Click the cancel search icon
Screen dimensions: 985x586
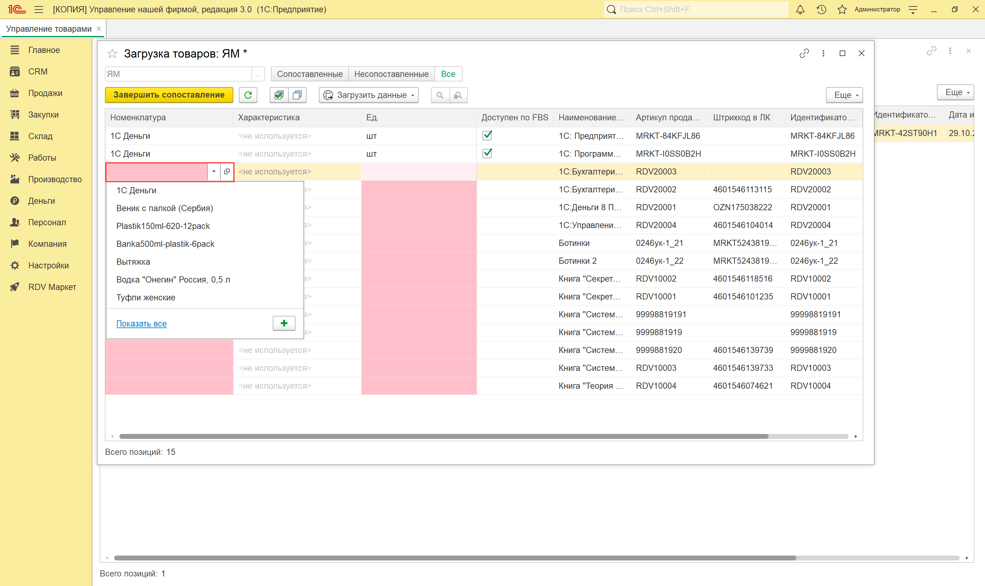(x=458, y=95)
